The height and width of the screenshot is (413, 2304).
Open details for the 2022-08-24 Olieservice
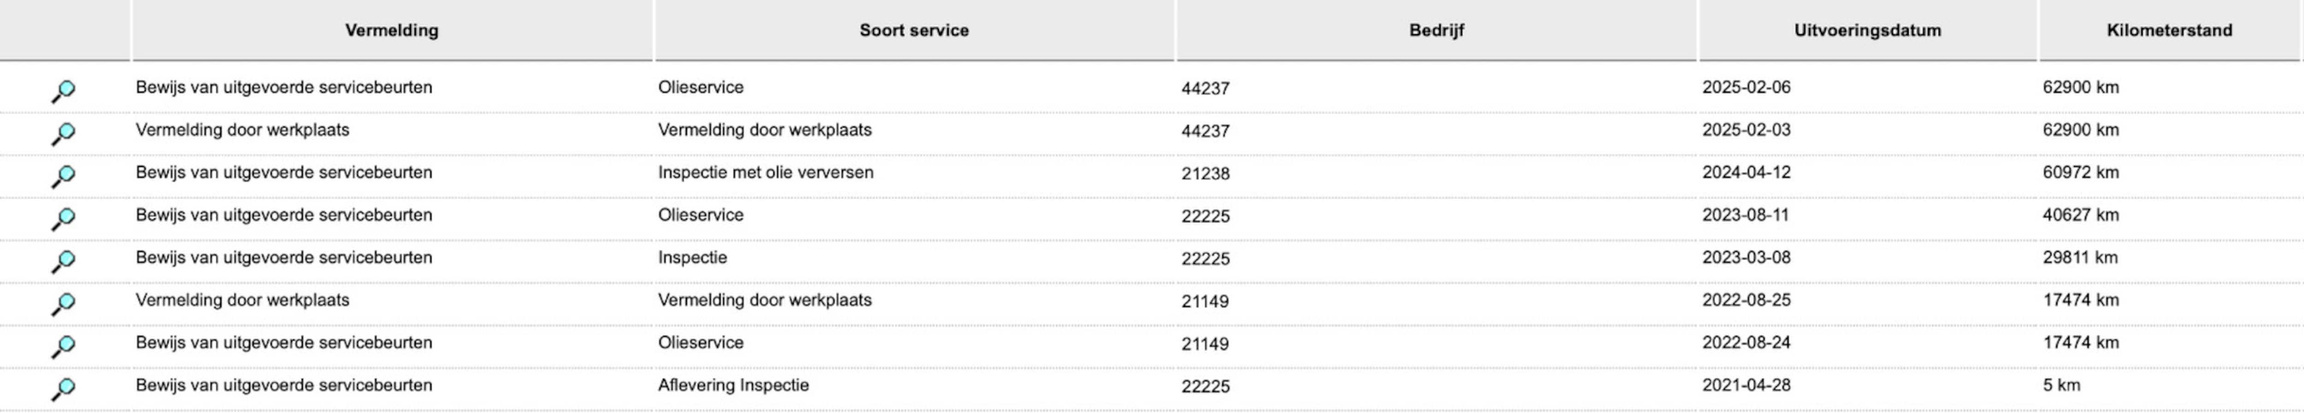63,346
